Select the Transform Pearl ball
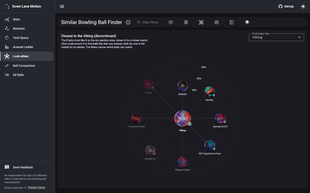Screen dimensions: 310x193 point(136,118)
